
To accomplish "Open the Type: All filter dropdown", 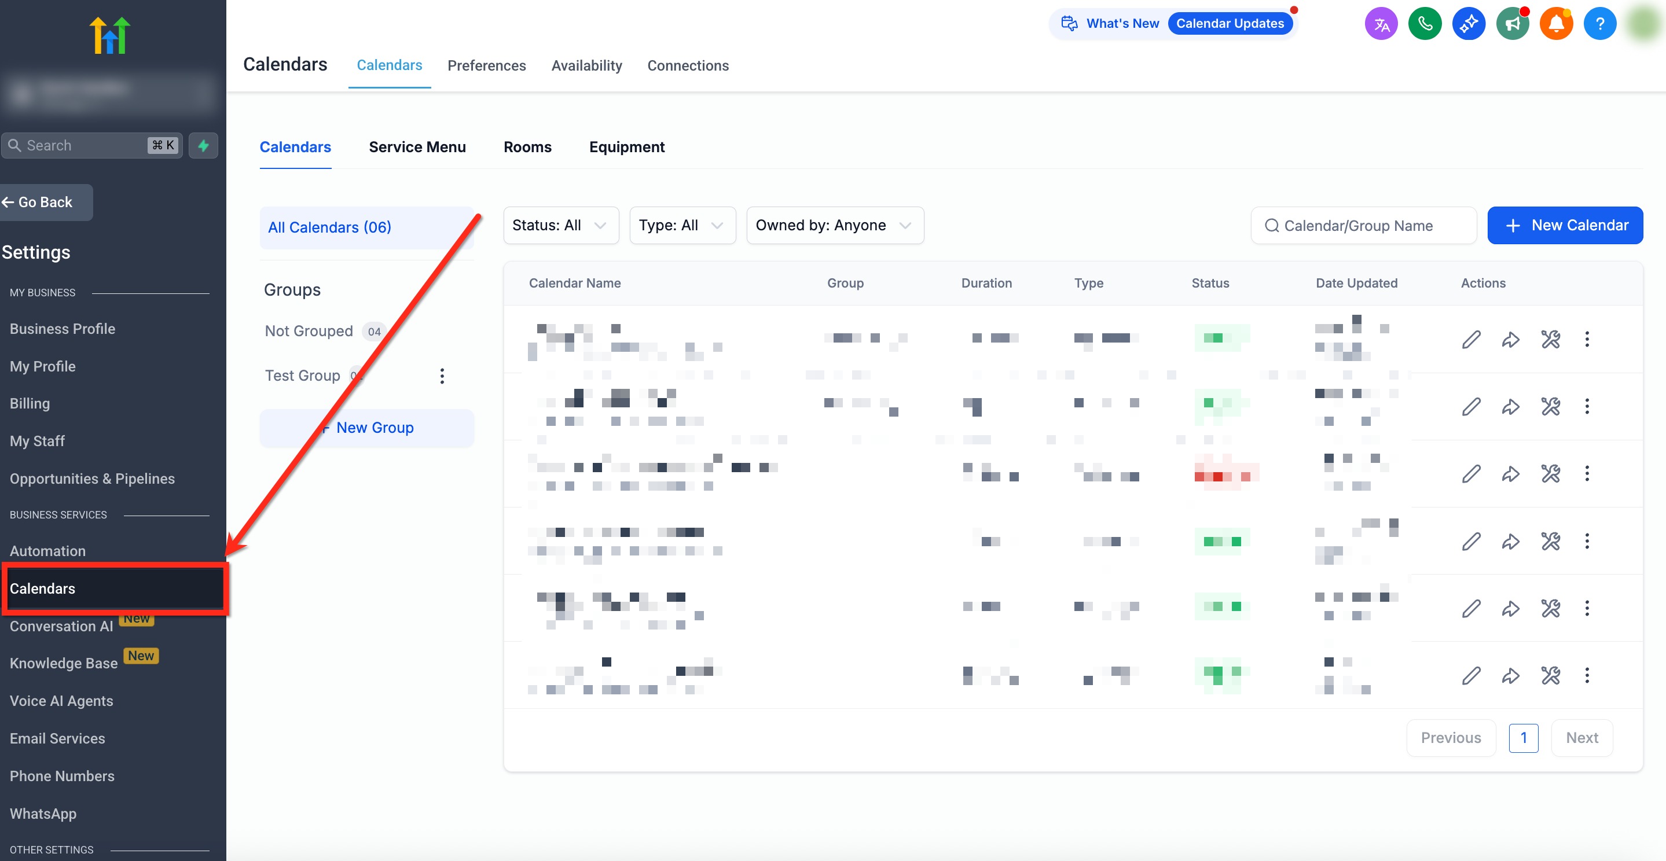I will coord(682,226).
